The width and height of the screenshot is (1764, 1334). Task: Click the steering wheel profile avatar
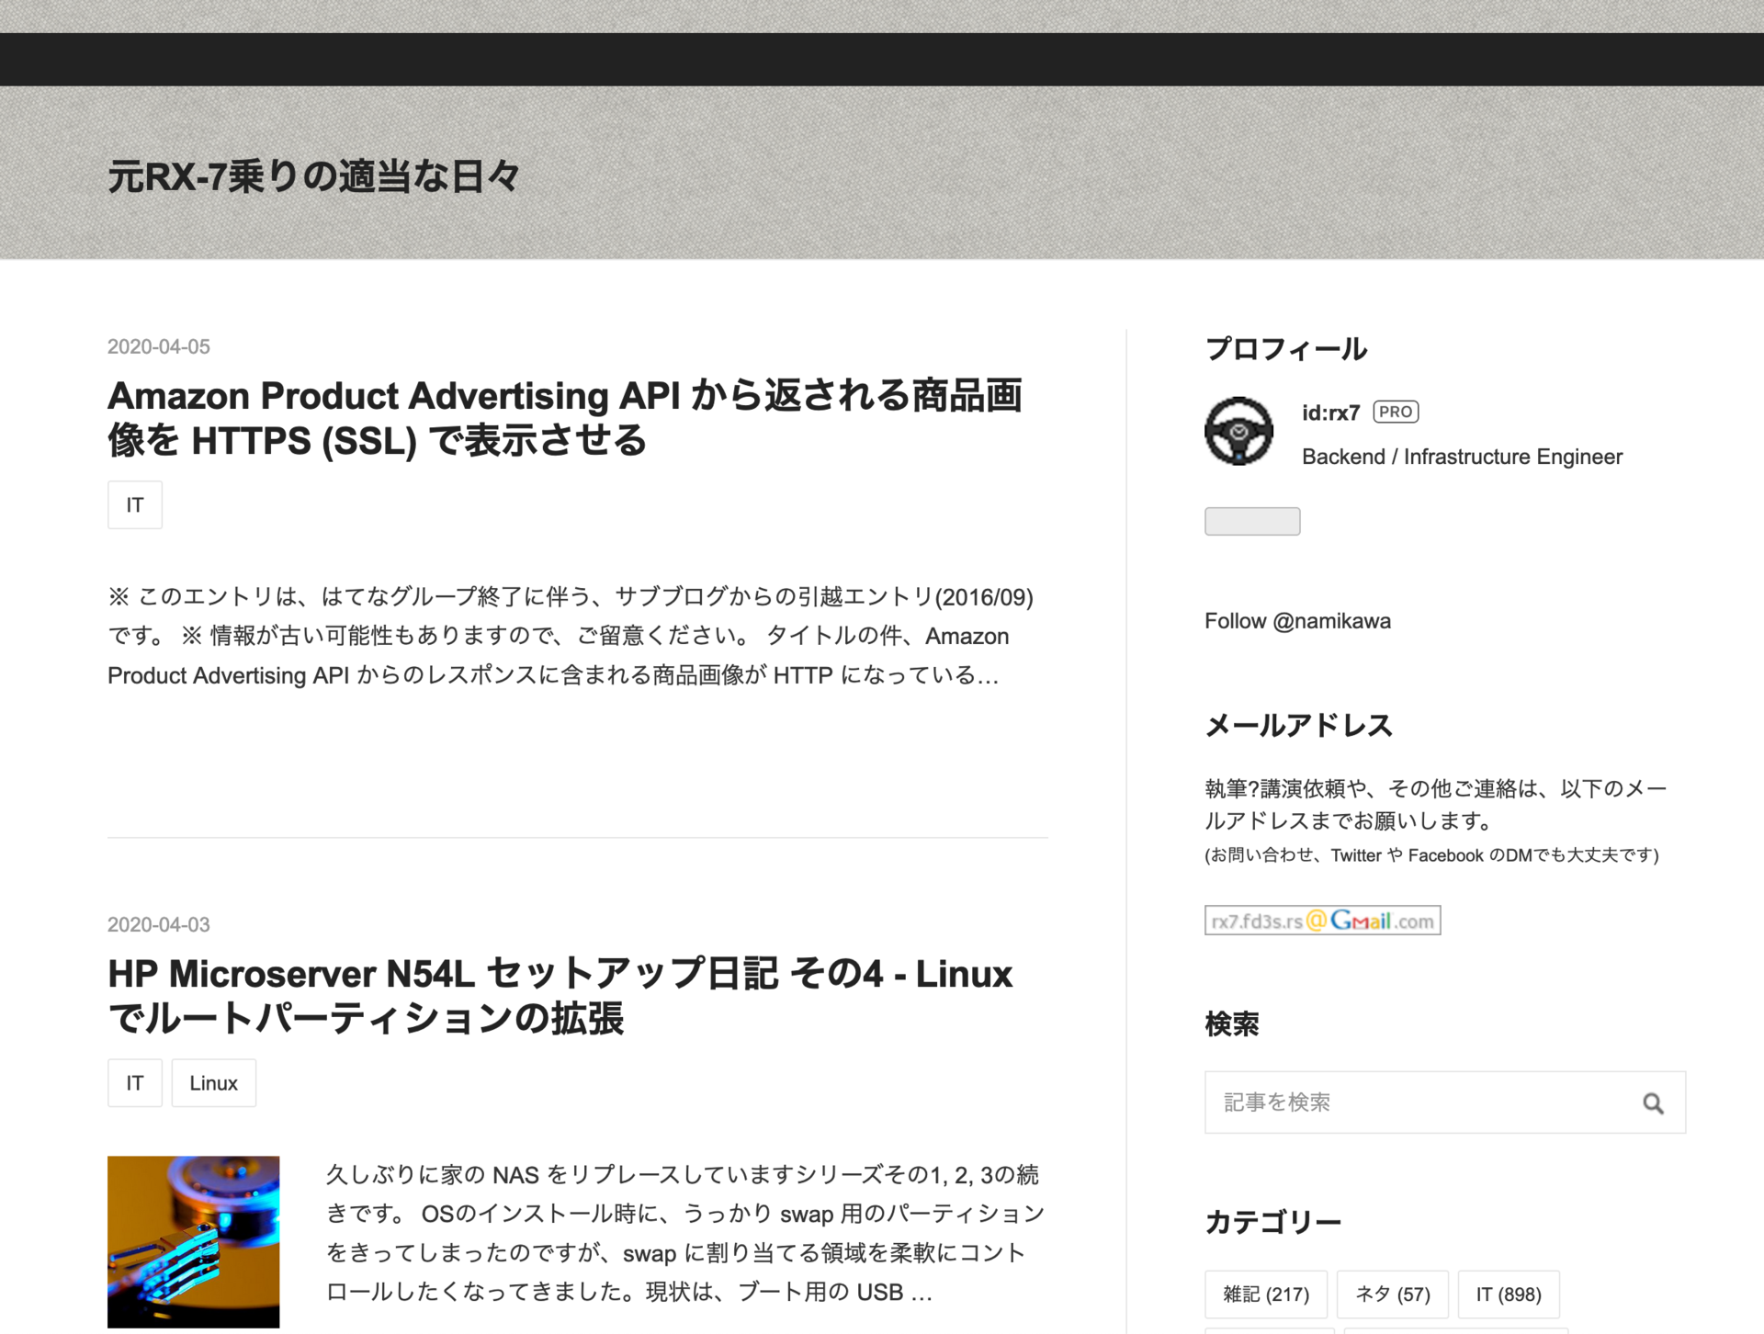coord(1238,431)
